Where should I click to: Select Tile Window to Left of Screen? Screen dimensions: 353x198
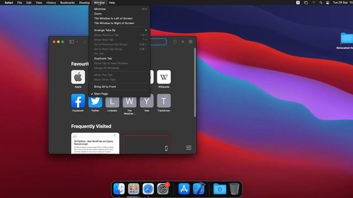pos(119,18)
